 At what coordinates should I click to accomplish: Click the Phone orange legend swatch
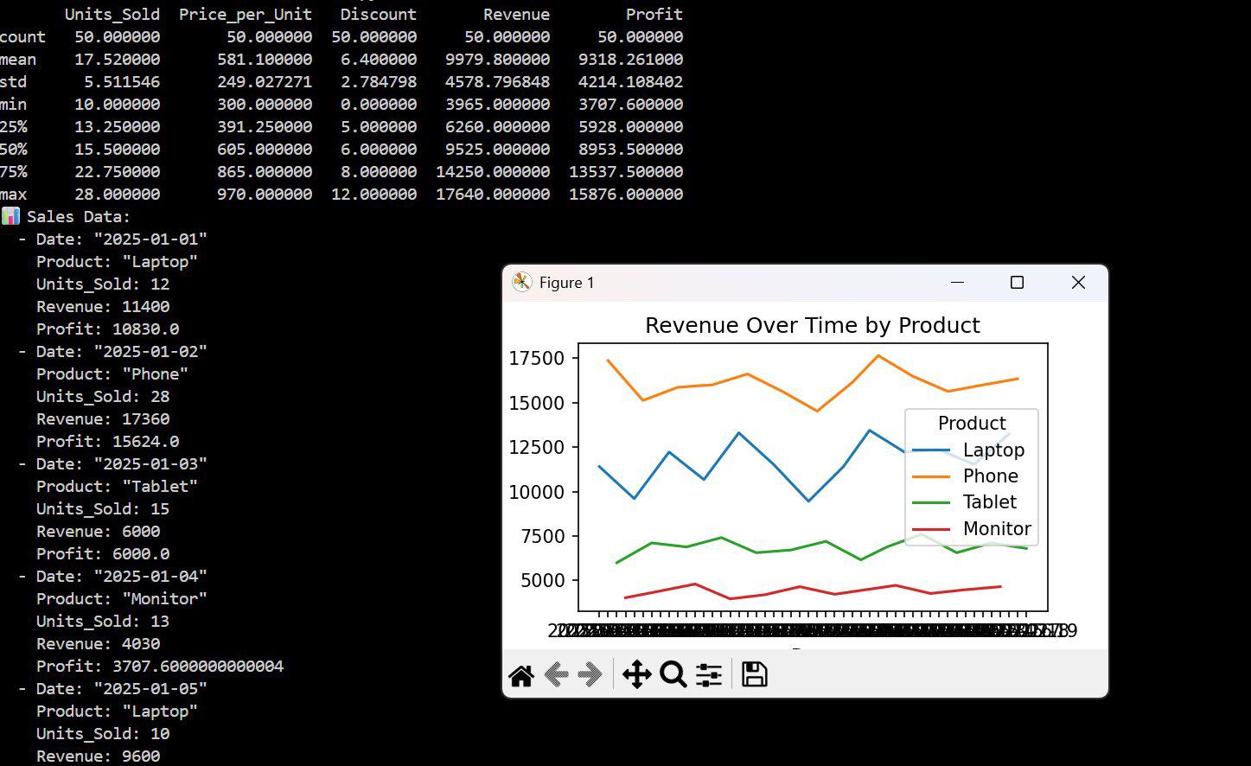931,476
